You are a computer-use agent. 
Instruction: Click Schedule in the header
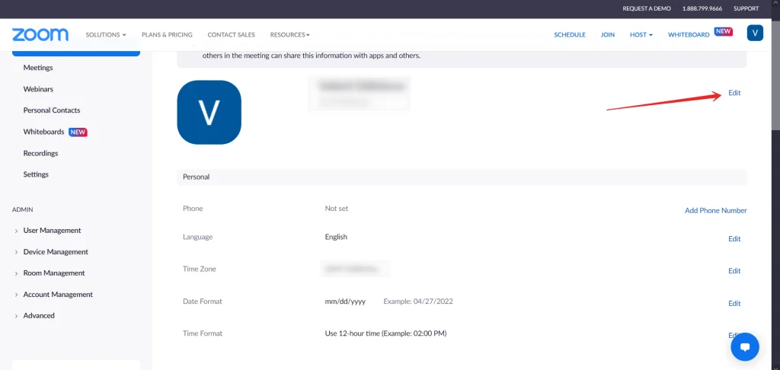pos(570,35)
